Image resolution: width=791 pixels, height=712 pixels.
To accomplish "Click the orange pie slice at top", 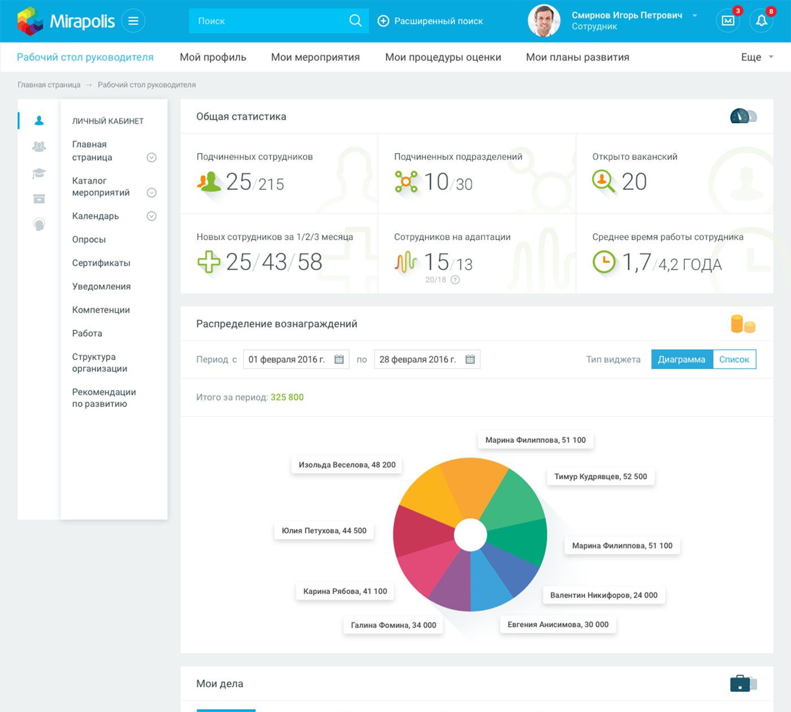I will click(x=473, y=486).
